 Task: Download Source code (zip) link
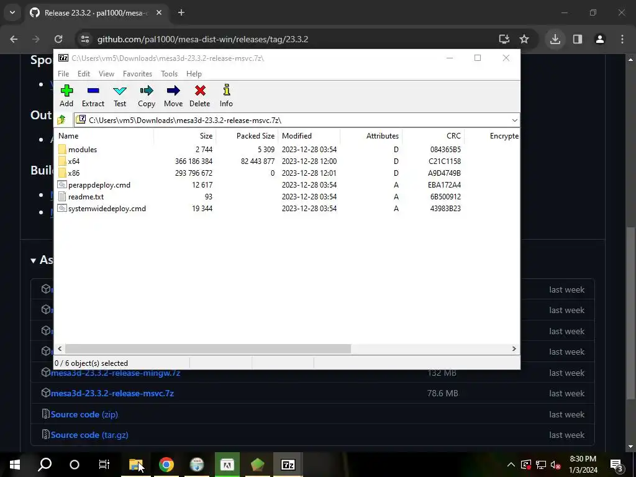tap(84, 414)
